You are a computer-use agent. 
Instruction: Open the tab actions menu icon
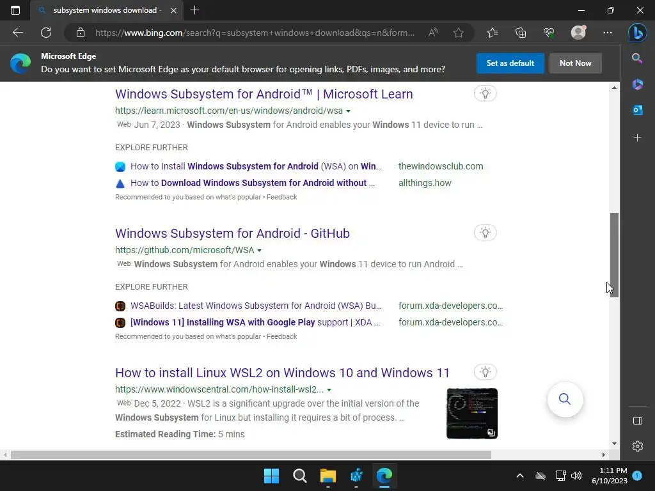(15, 10)
